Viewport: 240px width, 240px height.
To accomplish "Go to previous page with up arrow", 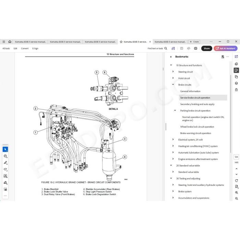I will tap(237, 169).
